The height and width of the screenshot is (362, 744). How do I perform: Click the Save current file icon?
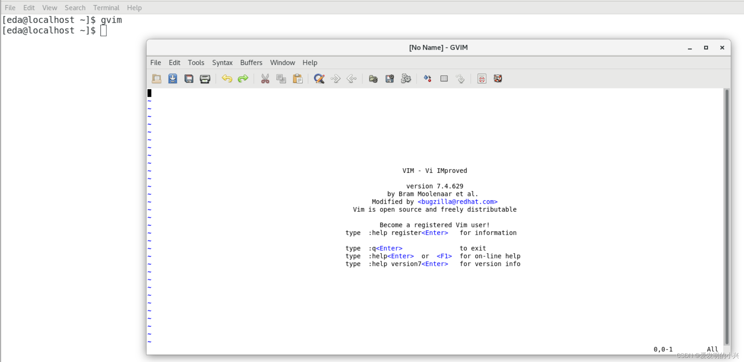(173, 79)
